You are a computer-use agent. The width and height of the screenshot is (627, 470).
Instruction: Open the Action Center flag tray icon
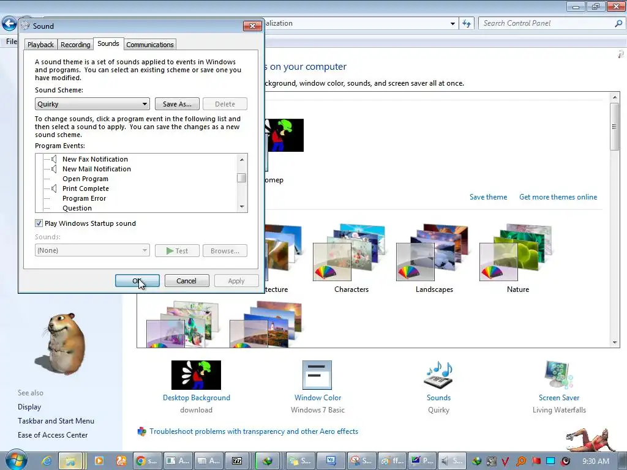pyautogui.click(x=536, y=461)
